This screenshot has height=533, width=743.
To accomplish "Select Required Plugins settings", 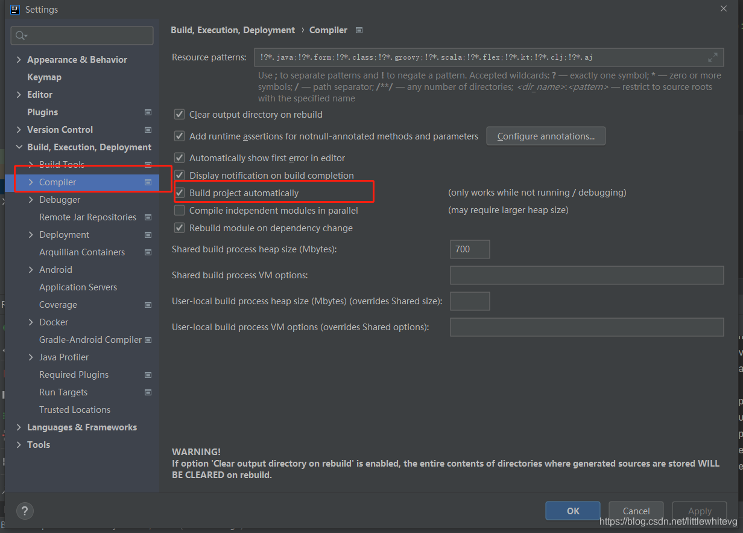I will pos(74,375).
